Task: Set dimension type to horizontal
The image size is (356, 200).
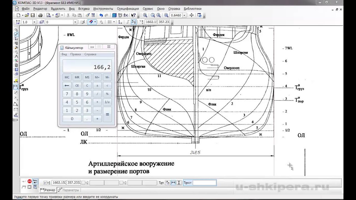Action: tap(173, 182)
